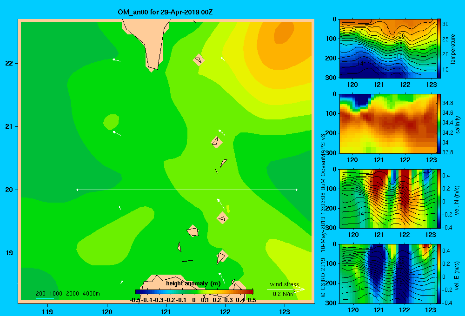Open the temperature cross-section panel
465x316 pixels.
(x=388, y=49)
